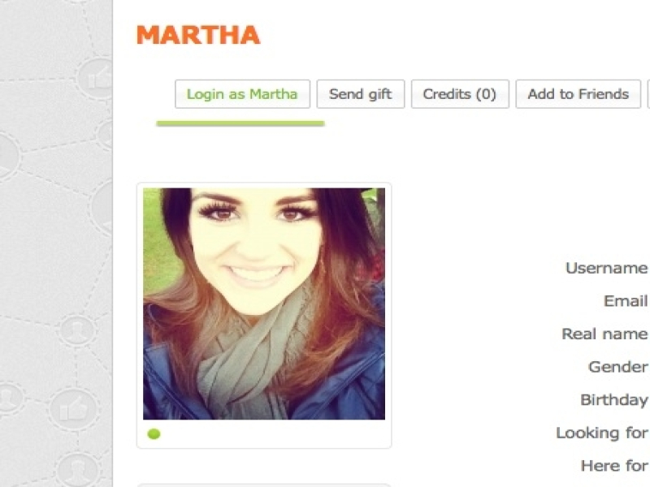Click the MARTHA profile heading
Screen dimensions: 650x487
point(198,35)
